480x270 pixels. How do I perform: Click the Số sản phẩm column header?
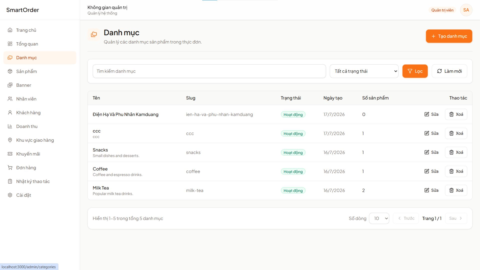[x=375, y=98]
